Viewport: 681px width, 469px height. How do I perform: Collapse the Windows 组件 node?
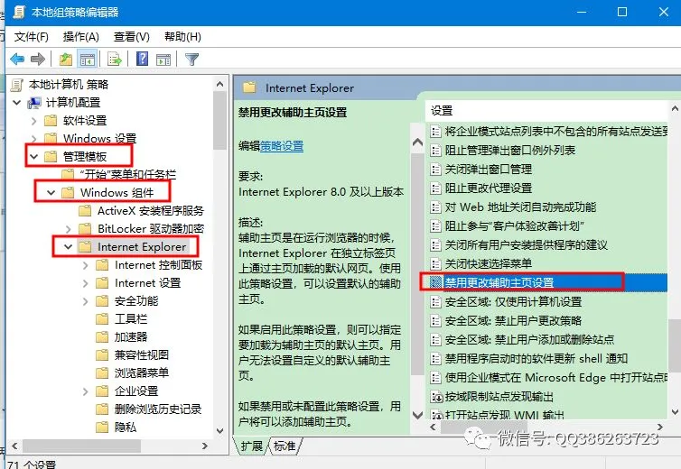click(51, 192)
